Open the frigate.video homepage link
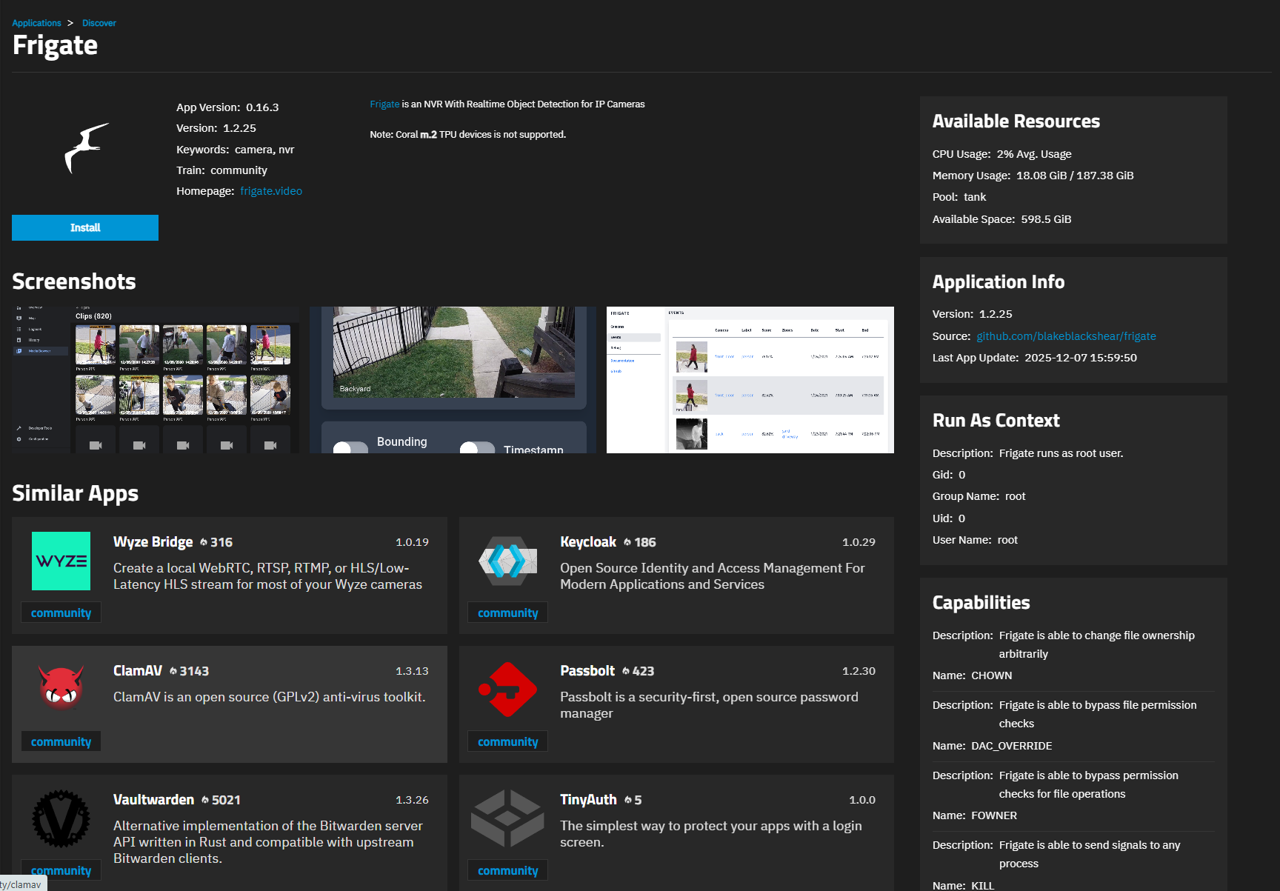1280x891 pixels. pyautogui.click(x=270, y=191)
